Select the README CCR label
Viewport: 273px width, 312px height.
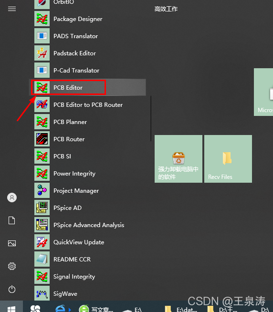tap(72, 259)
